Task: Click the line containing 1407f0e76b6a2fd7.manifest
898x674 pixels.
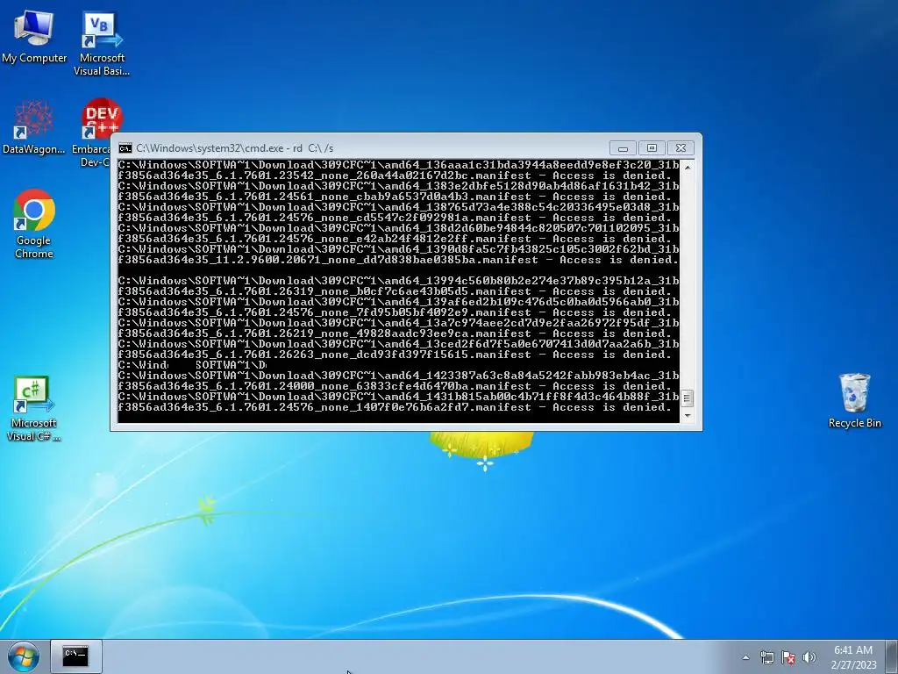Action: (396, 407)
